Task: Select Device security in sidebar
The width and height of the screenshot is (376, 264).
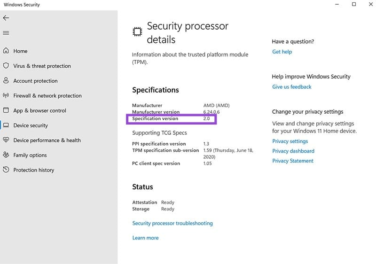Action: coord(31,125)
